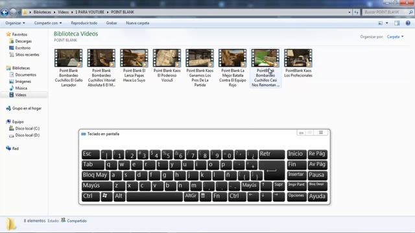Select video La Mejor Batalla Contra El Equipo Rojo
Image resolution: width=415 pixels, height=233 pixels.
click(233, 68)
